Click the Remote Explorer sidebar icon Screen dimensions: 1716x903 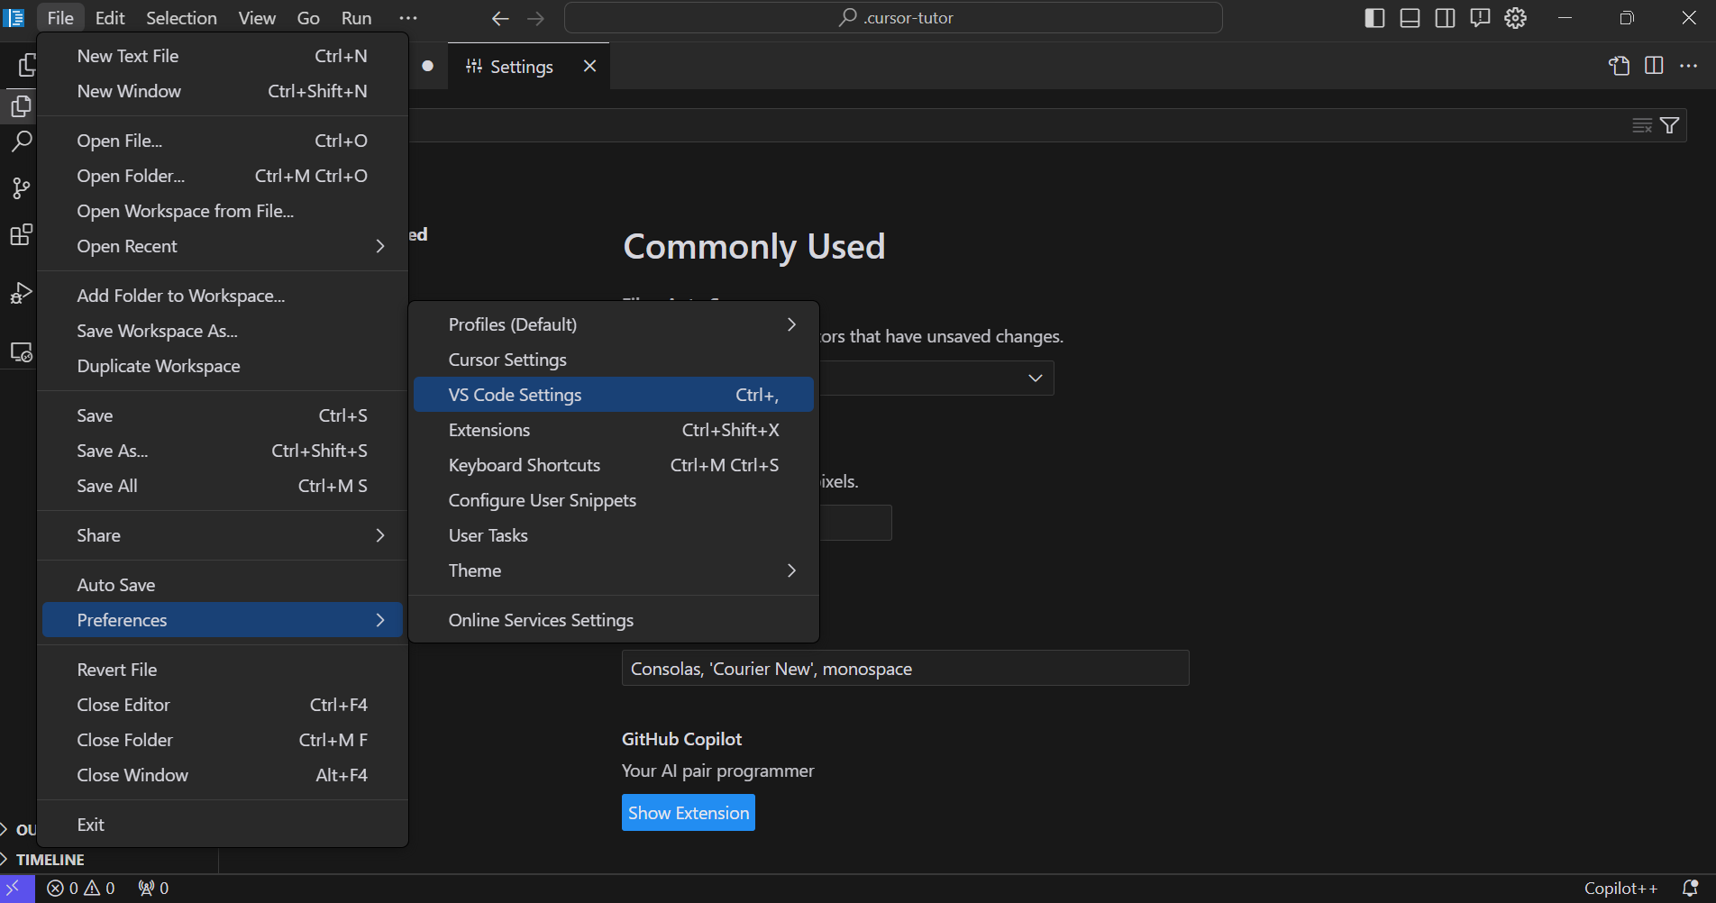21,352
